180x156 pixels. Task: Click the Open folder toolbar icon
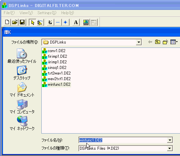[x=15, y=22]
